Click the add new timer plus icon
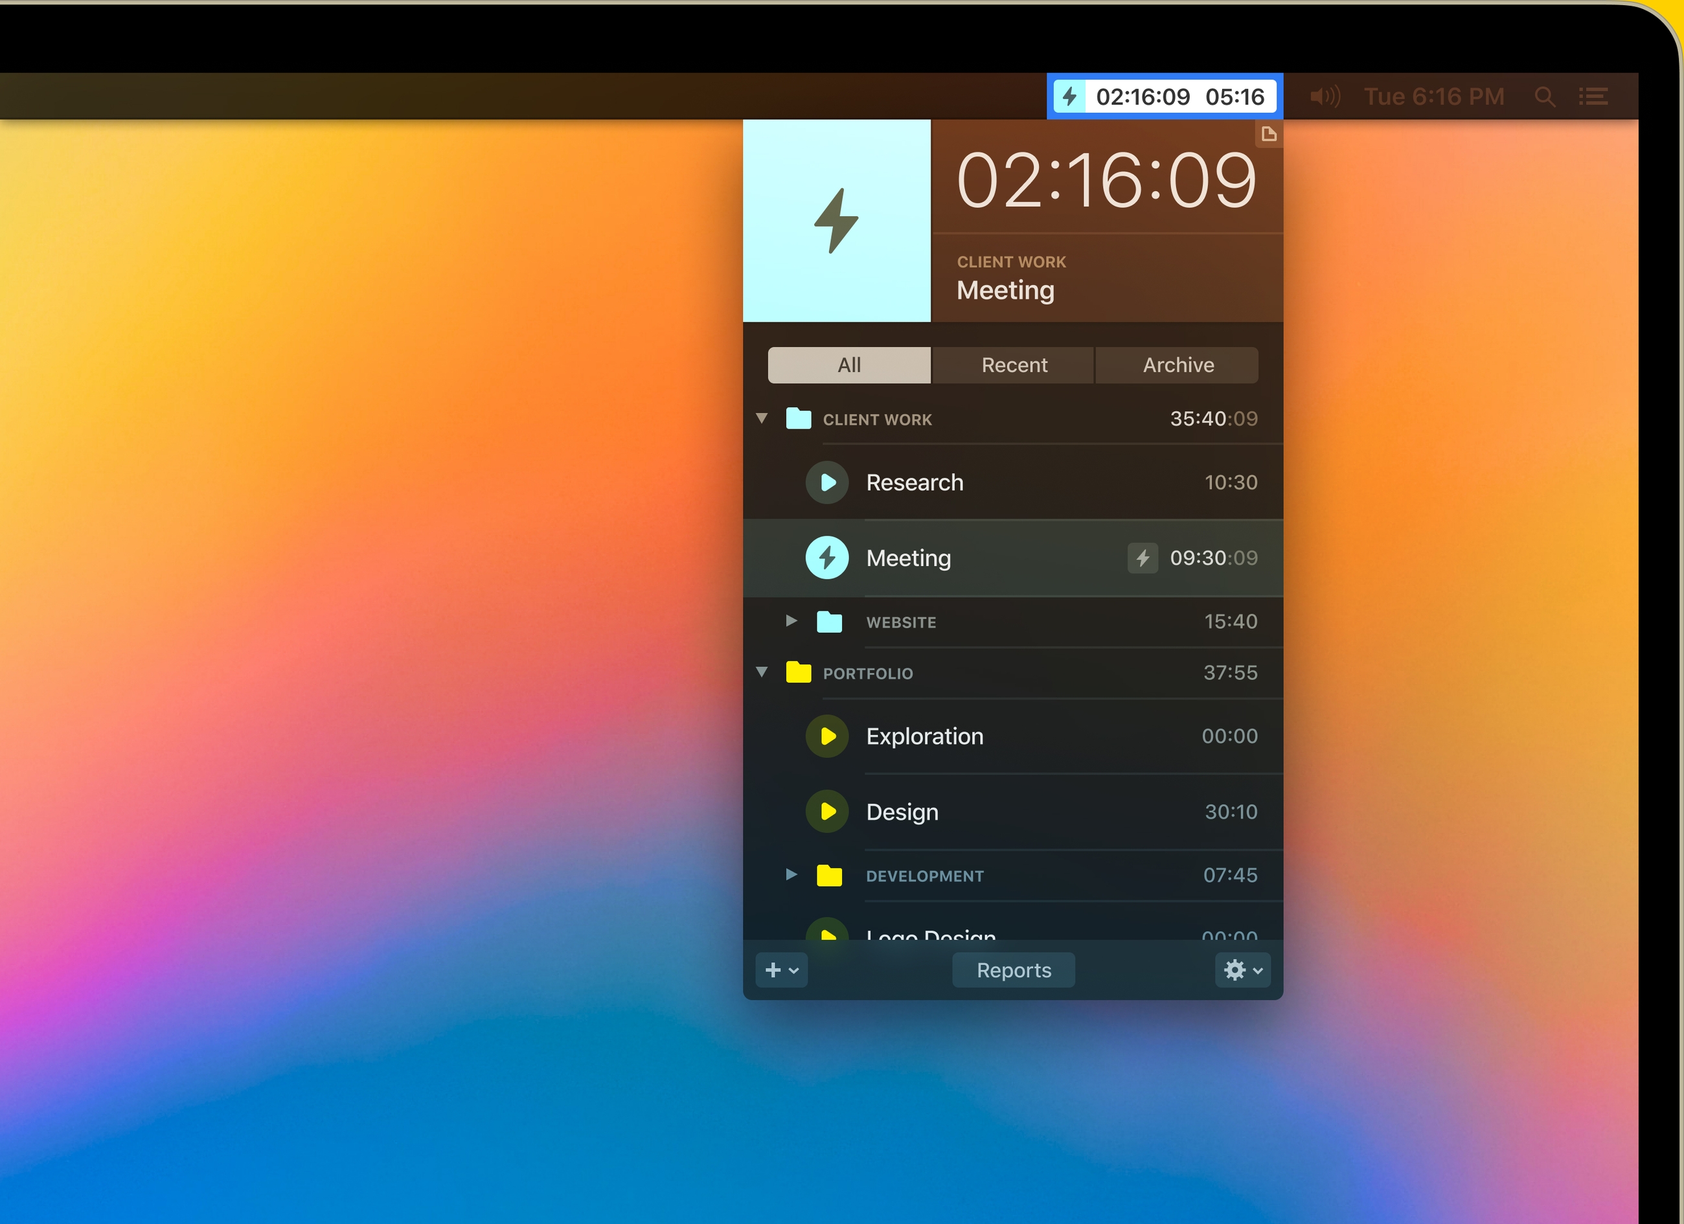The image size is (1684, 1224). coord(774,968)
